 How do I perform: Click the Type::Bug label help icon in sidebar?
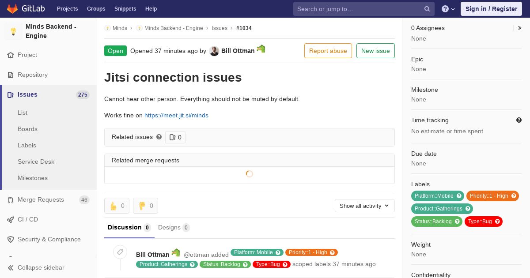[x=497, y=222]
